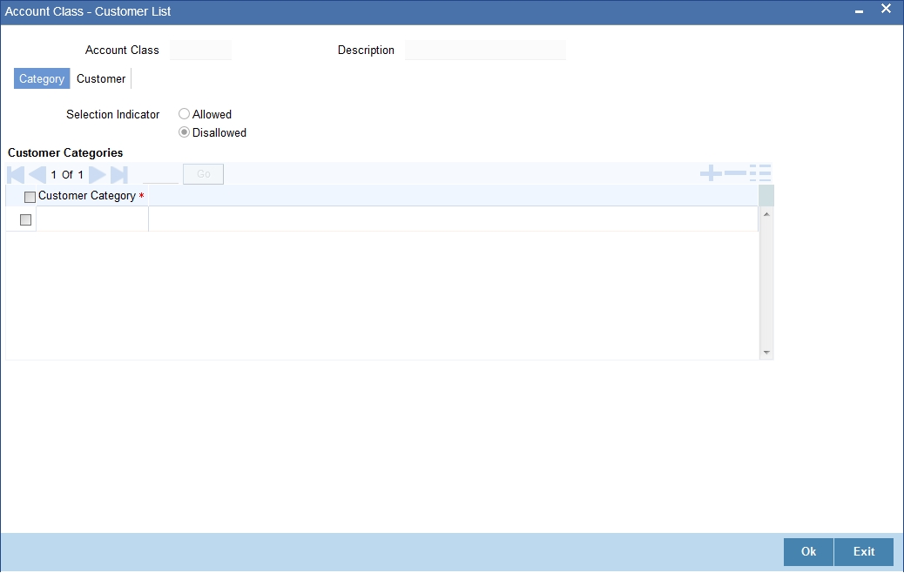
Task: Focus the Description field
Action: click(x=485, y=51)
